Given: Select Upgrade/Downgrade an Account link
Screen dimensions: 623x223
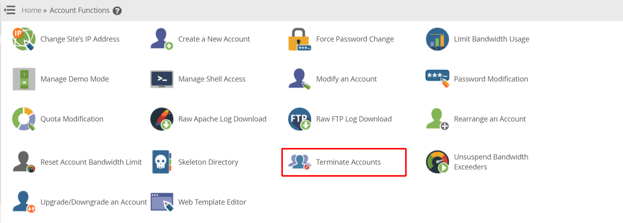Looking at the screenshot, I should (94, 202).
